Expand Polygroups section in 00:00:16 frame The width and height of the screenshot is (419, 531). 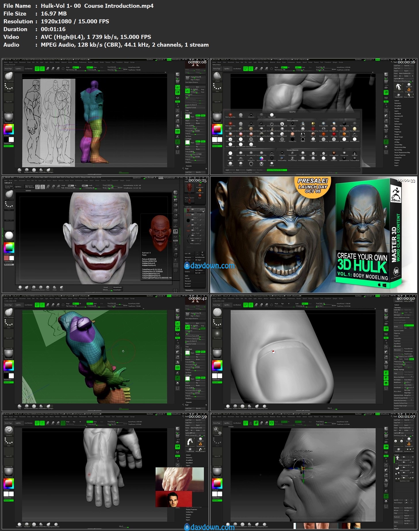pos(398,132)
